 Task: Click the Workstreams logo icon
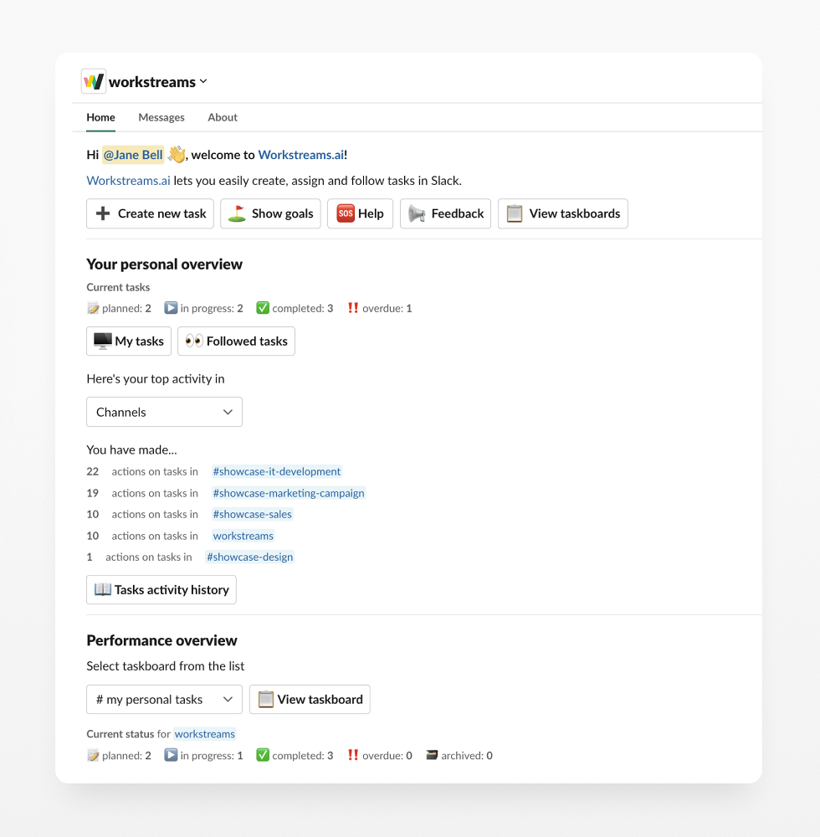coord(94,81)
